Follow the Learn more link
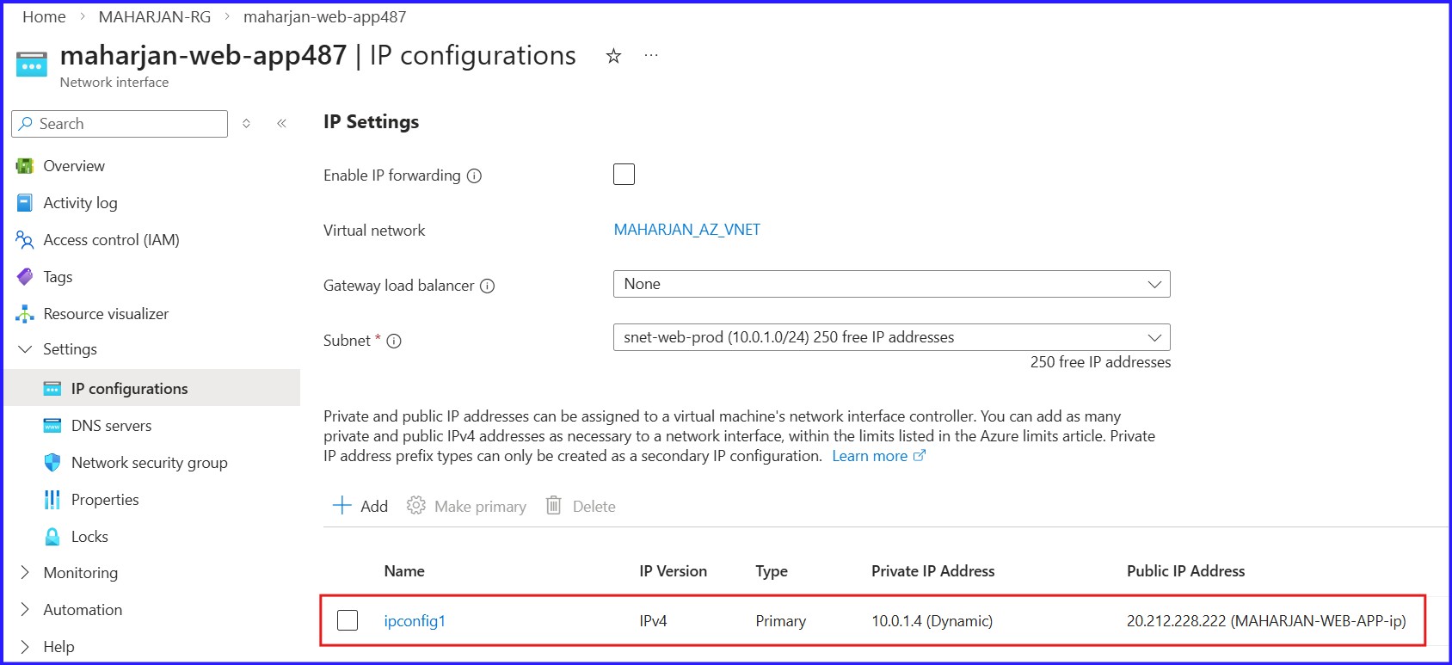The height and width of the screenshot is (665, 1452). 871,455
